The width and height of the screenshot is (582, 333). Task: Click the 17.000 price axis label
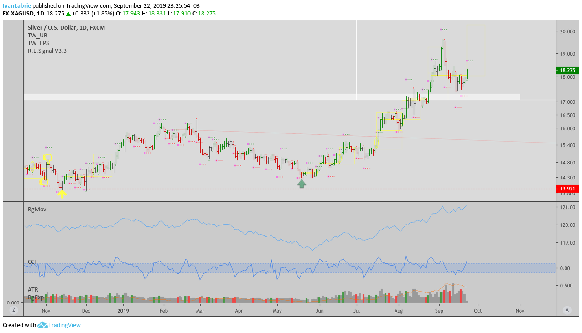[567, 102]
